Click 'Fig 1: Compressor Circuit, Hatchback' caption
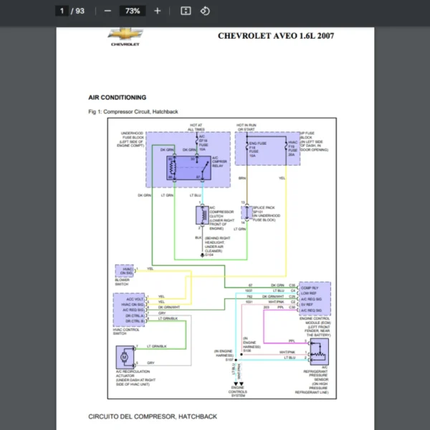Image resolution: width=430 pixels, height=430 pixels. (x=133, y=112)
